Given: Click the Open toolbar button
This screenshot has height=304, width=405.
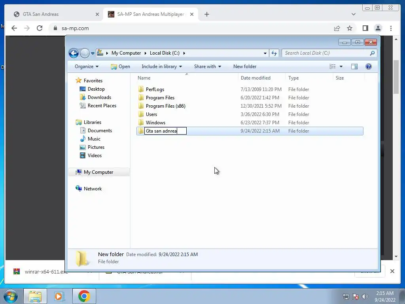Looking at the screenshot, I should [120, 66].
